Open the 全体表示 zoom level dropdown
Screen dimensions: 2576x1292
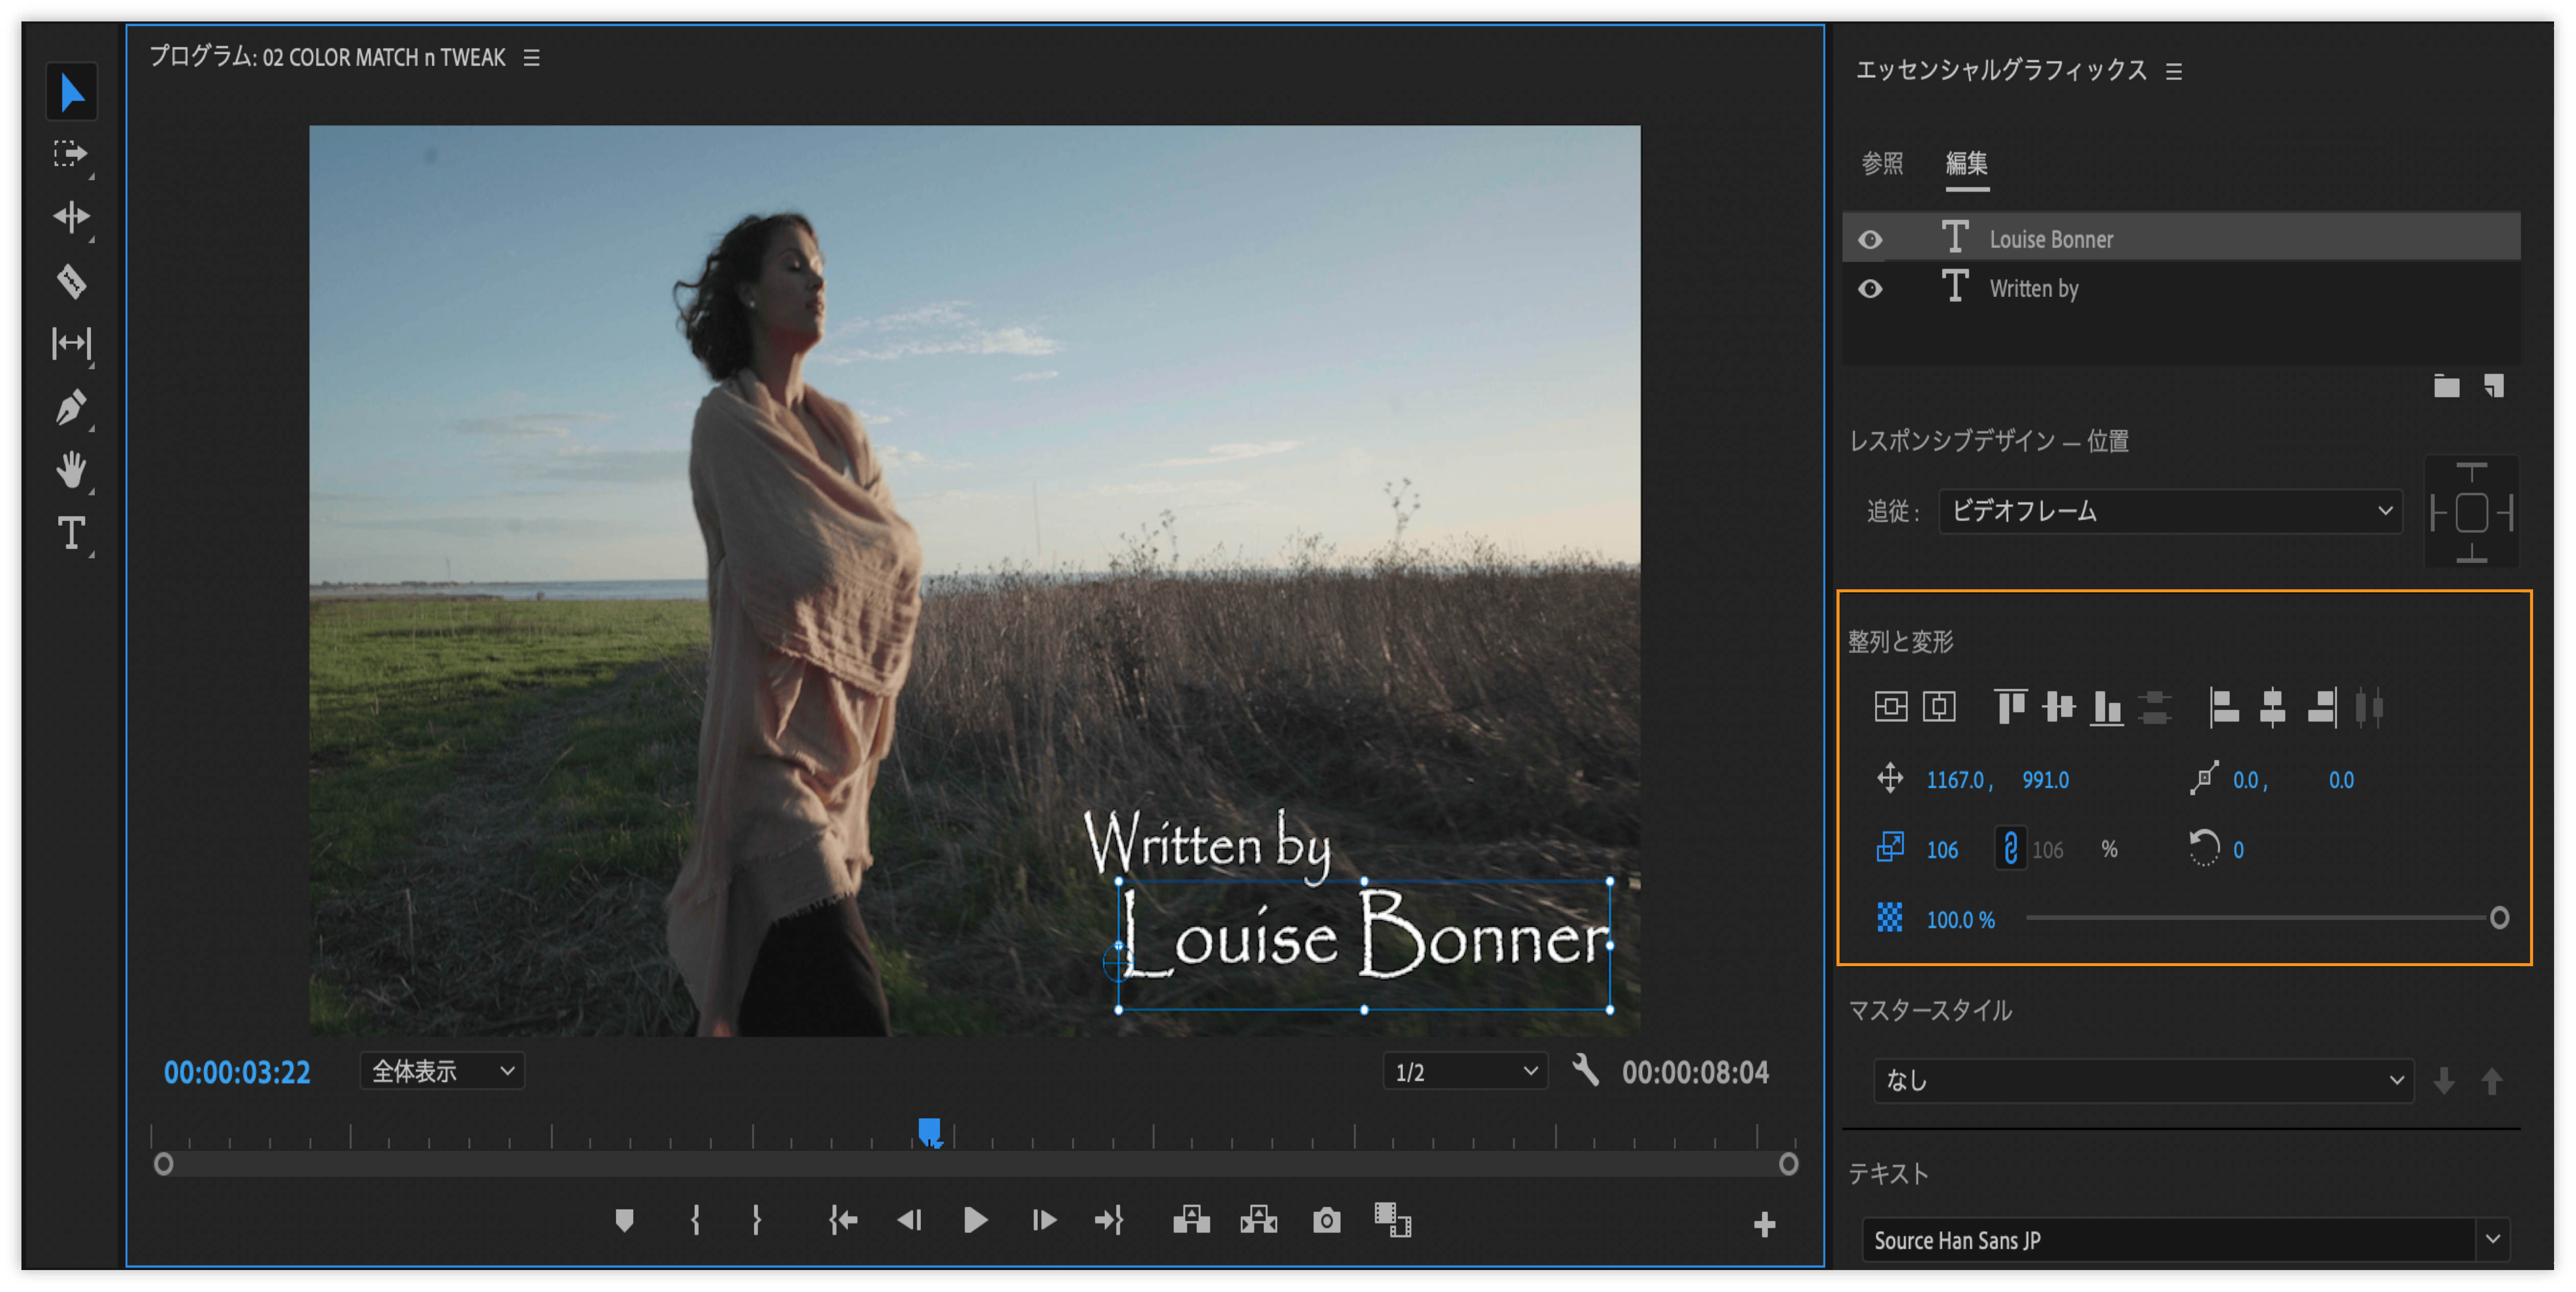(442, 1072)
